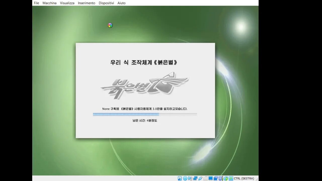
Task: Click the remaining time text 남은 시간: 4분정도
Action: pos(145,120)
